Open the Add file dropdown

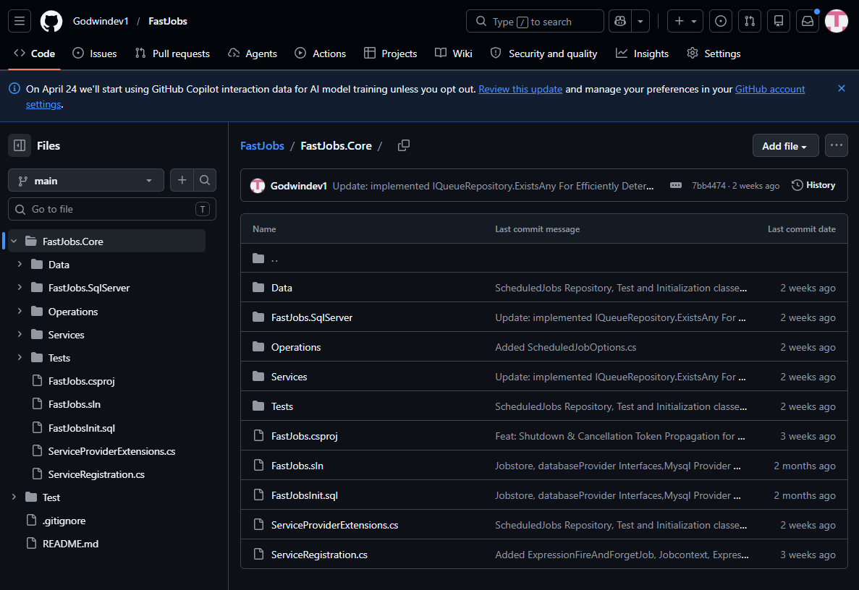pyautogui.click(x=785, y=145)
